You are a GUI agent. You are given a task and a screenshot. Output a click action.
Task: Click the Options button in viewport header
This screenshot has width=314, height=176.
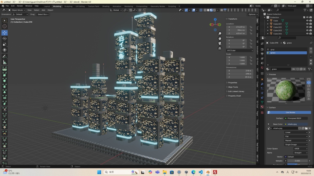(x=253, y=14)
